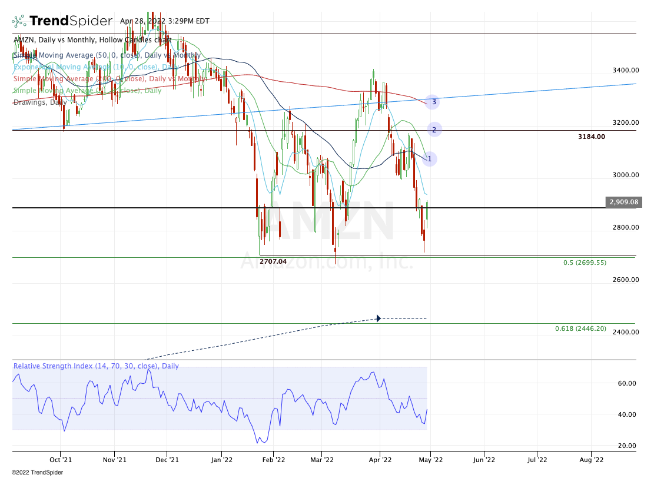Click the 3184.00 price level label
This screenshot has height=478, width=654.
(592, 137)
